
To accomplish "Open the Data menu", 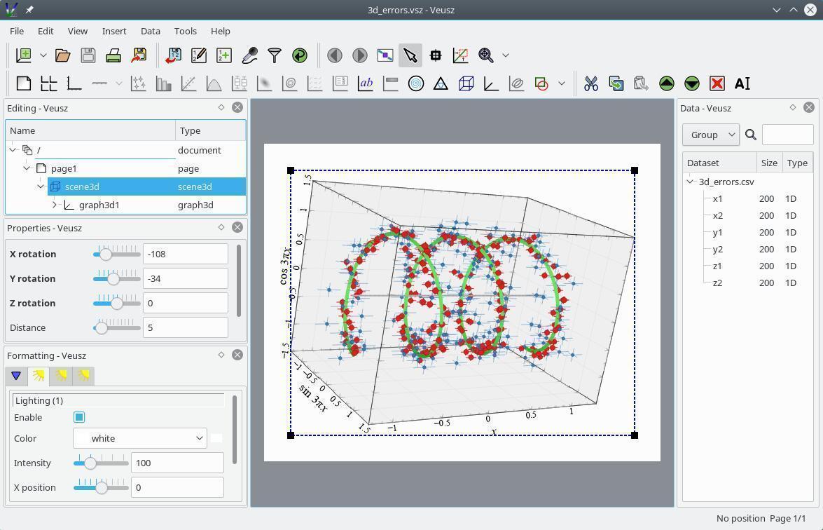I will [x=150, y=31].
